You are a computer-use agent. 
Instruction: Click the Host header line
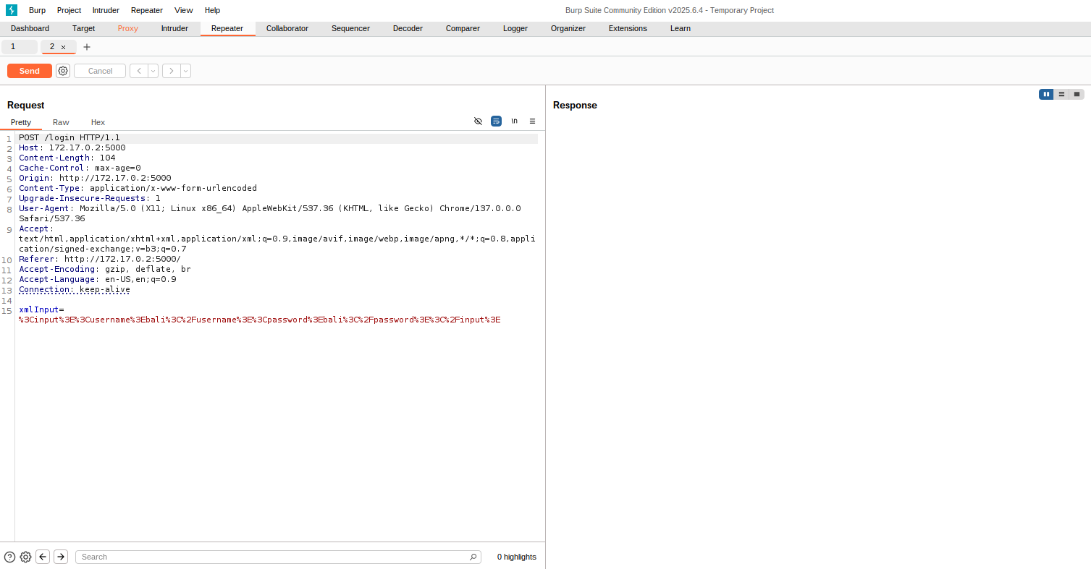(72, 147)
